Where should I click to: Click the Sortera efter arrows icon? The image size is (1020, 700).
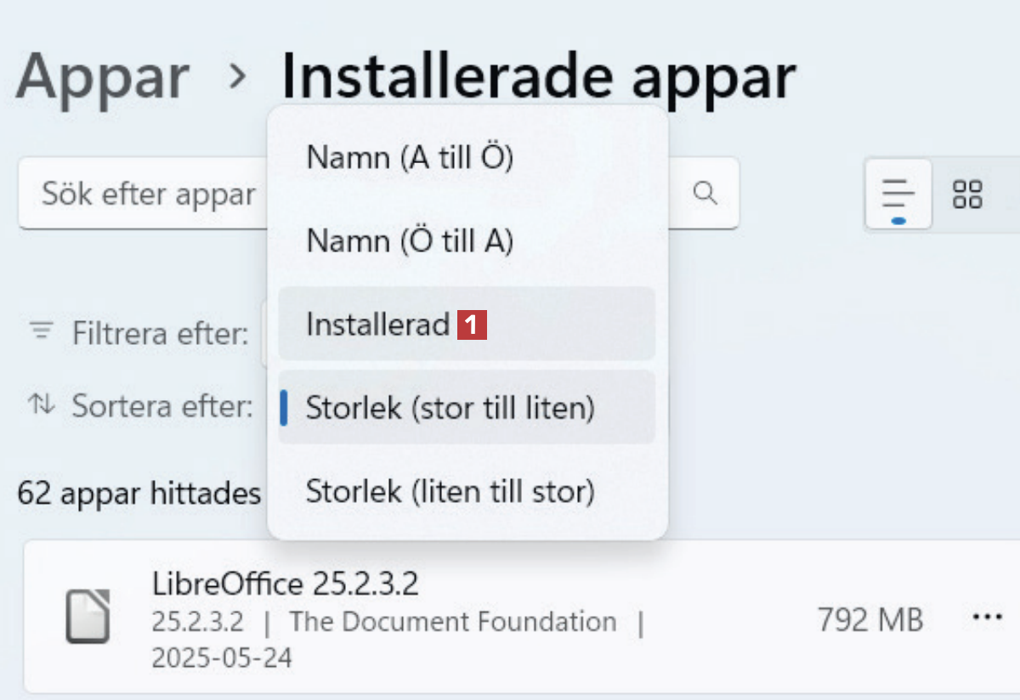pos(40,404)
